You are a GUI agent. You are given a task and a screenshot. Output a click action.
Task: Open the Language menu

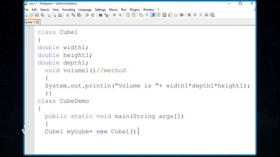click(85, 10)
